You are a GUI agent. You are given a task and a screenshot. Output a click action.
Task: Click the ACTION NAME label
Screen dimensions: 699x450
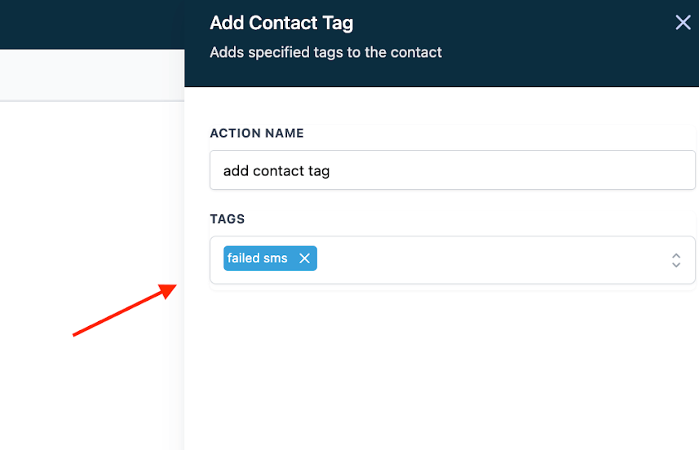click(x=257, y=133)
